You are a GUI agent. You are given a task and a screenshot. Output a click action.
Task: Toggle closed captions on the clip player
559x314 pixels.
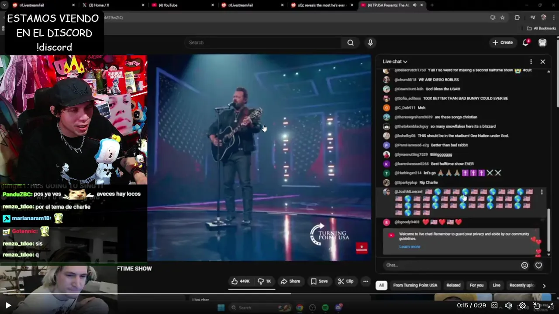point(495,306)
